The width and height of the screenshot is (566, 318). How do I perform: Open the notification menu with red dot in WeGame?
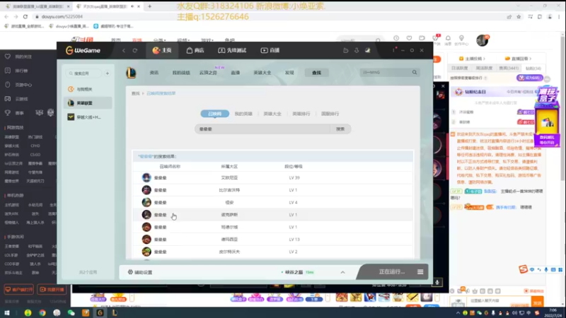point(394,50)
